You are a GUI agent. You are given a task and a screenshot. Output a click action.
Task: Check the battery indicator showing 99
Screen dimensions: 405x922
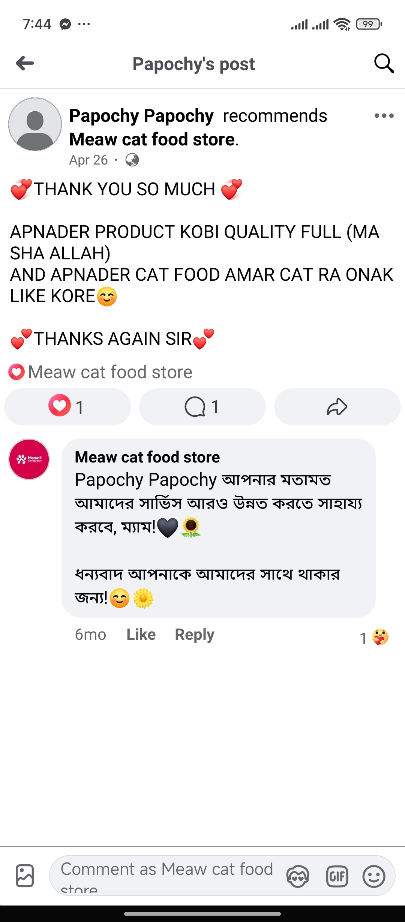pos(368,23)
